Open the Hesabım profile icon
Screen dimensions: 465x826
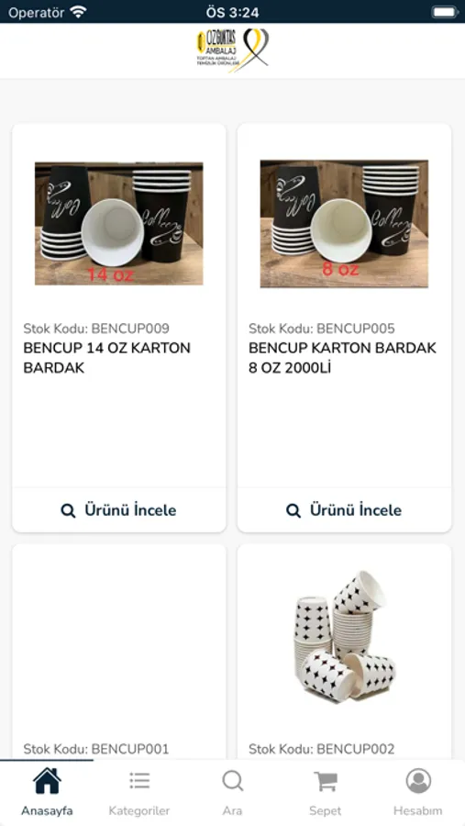click(x=418, y=781)
